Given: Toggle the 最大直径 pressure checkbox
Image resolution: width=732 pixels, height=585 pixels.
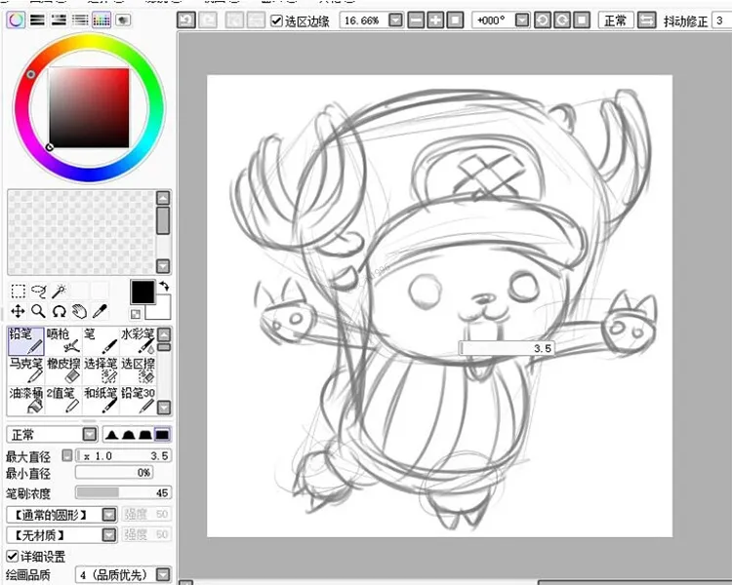Looking at the screenshot, I should (x=67, y=455).
